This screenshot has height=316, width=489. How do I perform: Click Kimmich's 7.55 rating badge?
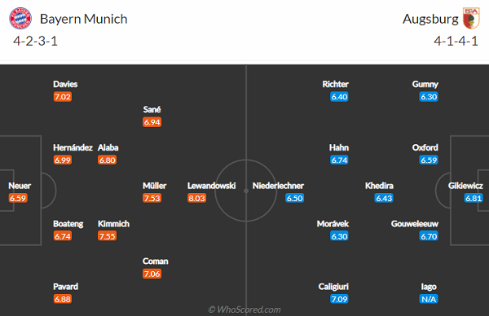(108, 236)
